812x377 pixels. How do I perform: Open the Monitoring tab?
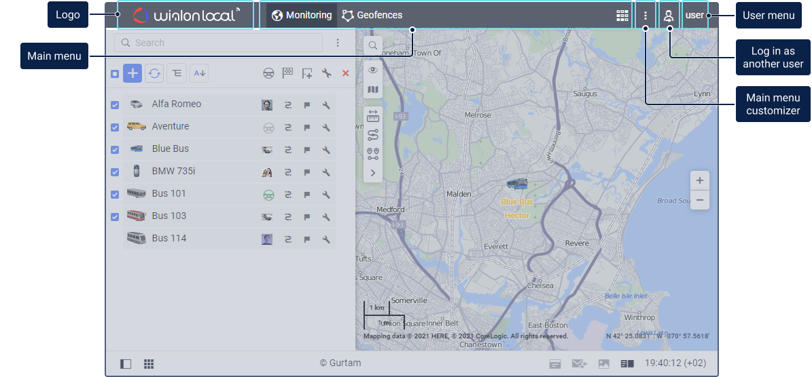pyautogui.click(x=302, y=16)
